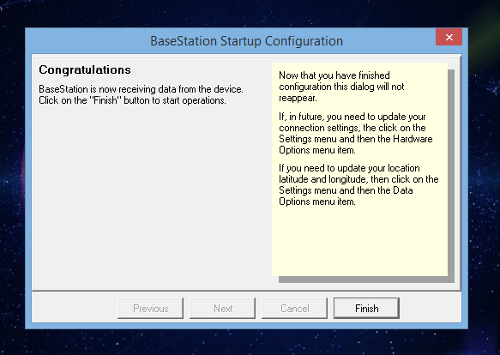Click the 'Data Options menu item' final line
Viewport: 500px width, 355px height.
pos(317,202)
